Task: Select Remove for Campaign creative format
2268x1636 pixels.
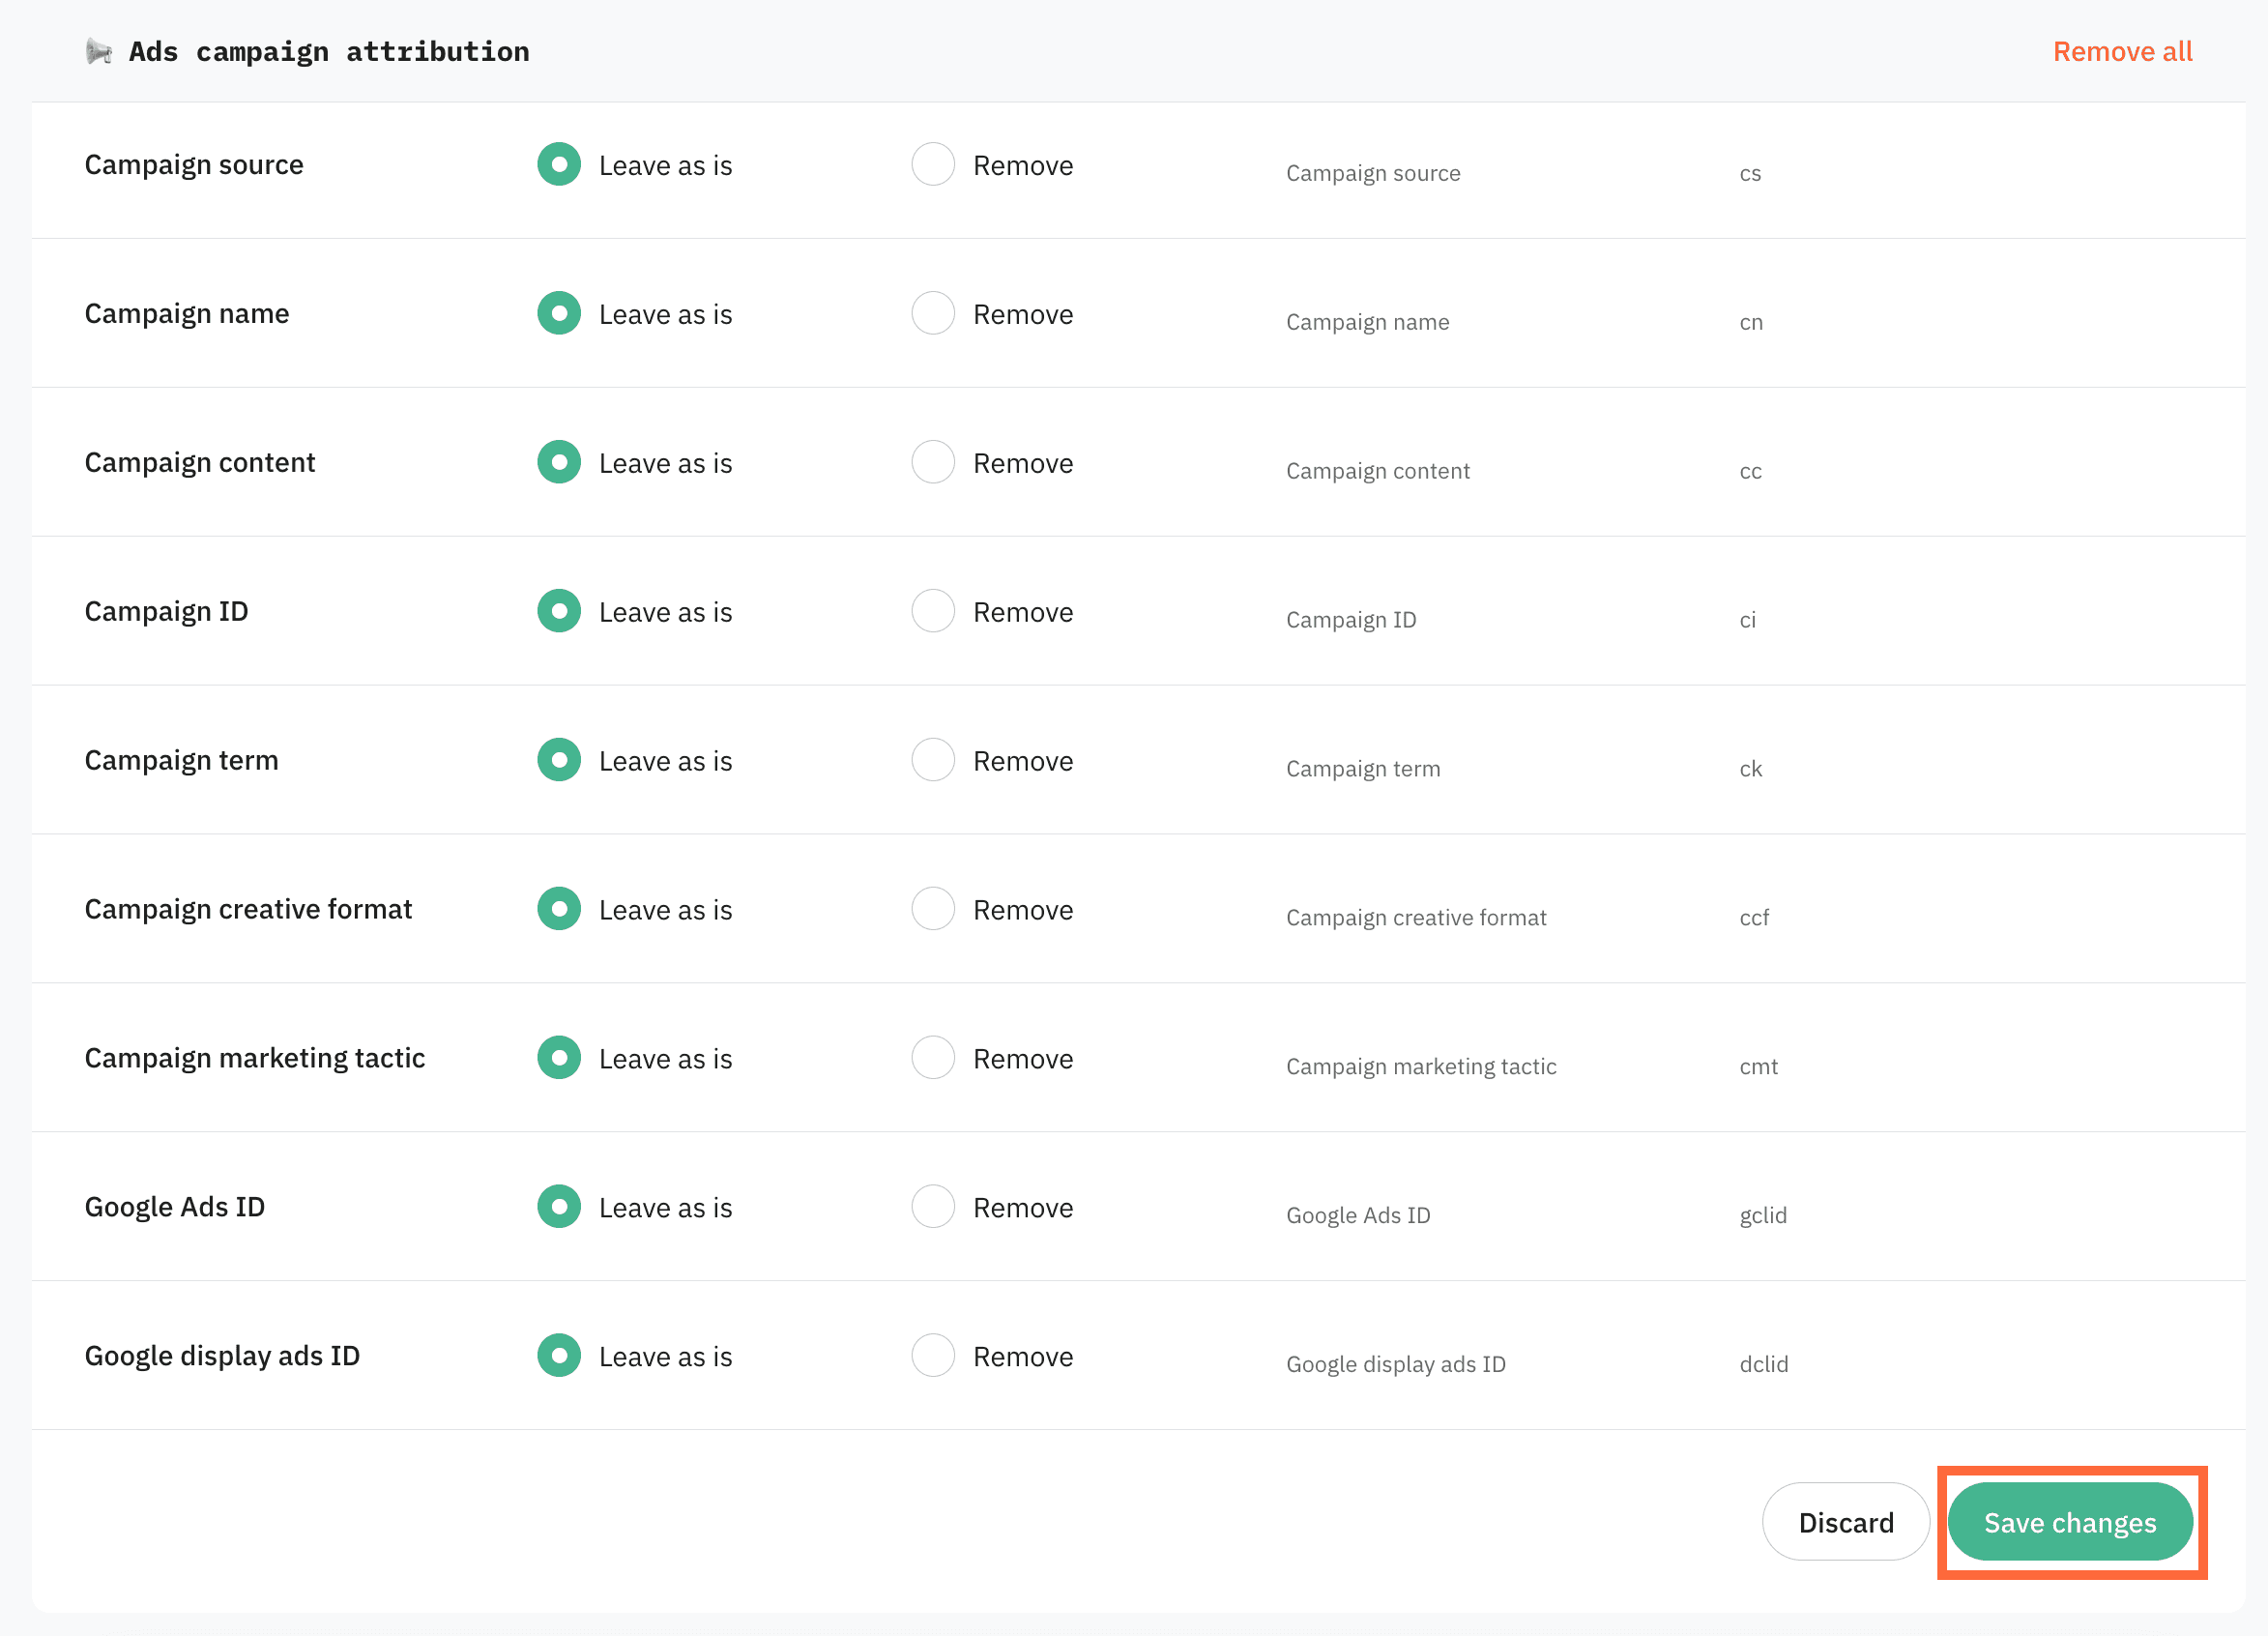Action: [933, 910]
